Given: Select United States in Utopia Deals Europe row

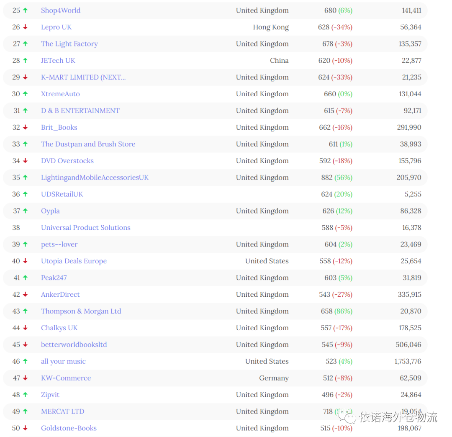Looking at the screenshot, I should pos(267,261).
